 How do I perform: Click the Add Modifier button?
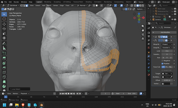(164, 32)
